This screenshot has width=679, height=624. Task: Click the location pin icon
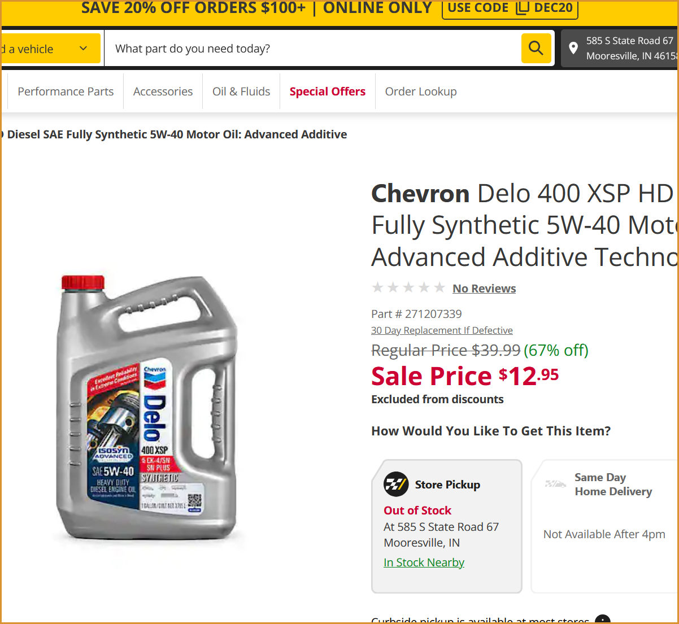pyautogui.click(x=573, y=49)
